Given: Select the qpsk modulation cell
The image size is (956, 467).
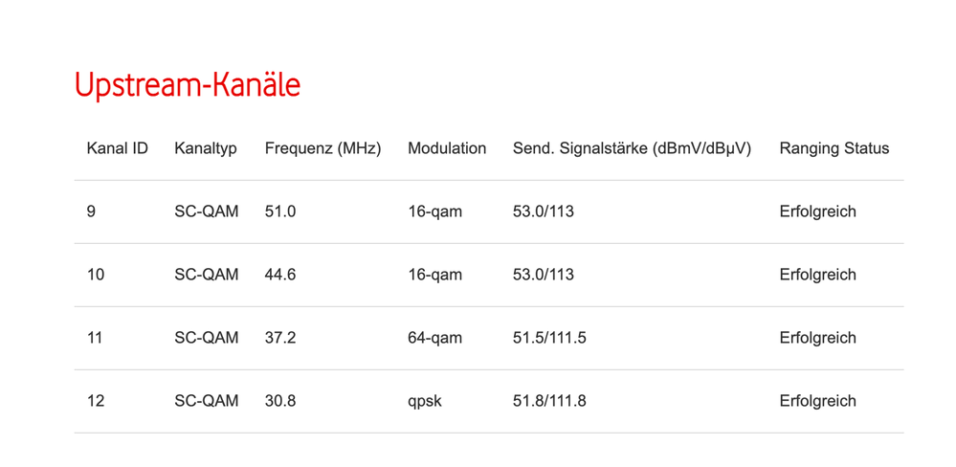Looking at the screenshot, I should (x=425, y=401).
